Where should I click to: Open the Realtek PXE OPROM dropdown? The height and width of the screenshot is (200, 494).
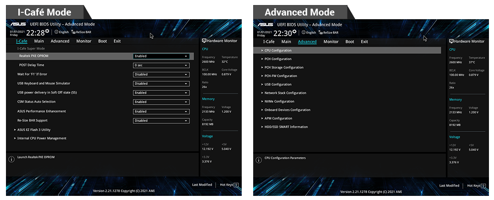tap(161, 56)
